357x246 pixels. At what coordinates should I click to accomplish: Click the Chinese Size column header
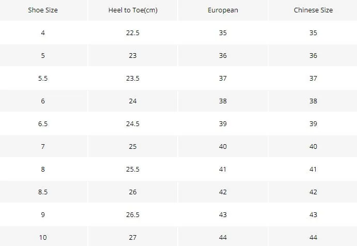coord(313,10)
